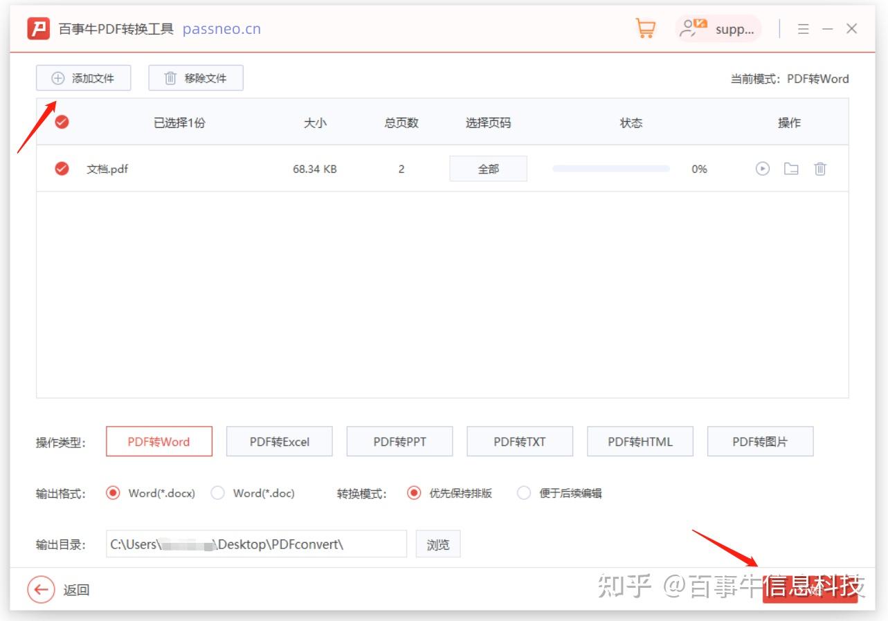Click the 0% status value
The width and height of the screenshot is (888, 621).
(699, 169)
